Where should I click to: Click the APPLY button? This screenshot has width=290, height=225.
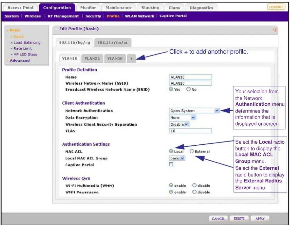260,219
